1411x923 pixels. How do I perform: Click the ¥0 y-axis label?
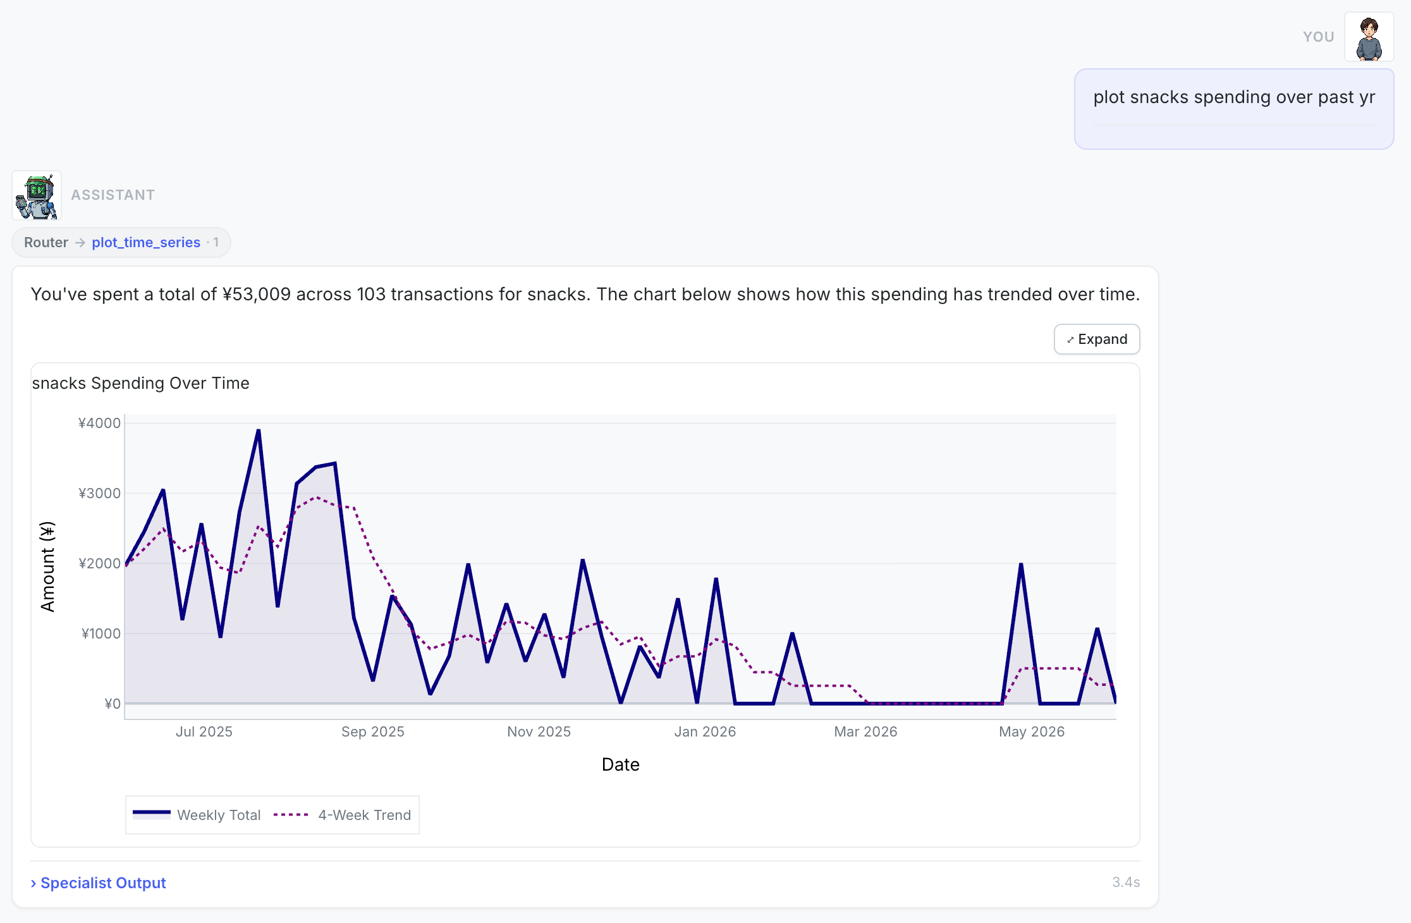coord(113,704)
